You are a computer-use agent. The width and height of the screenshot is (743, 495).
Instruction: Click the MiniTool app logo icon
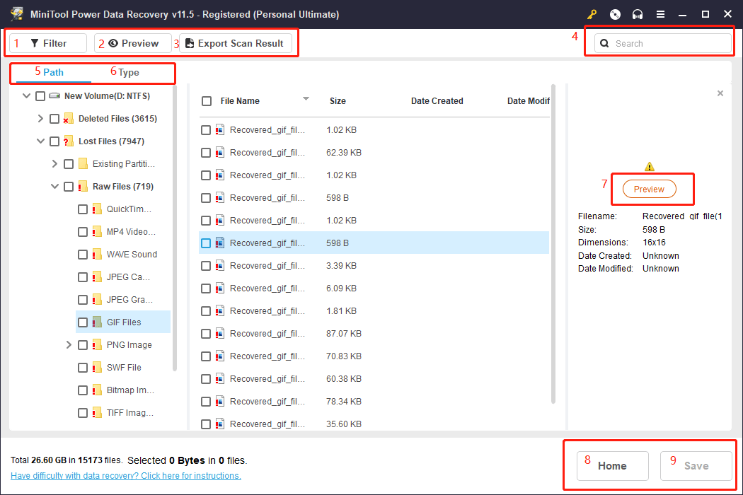pos(16,13)
